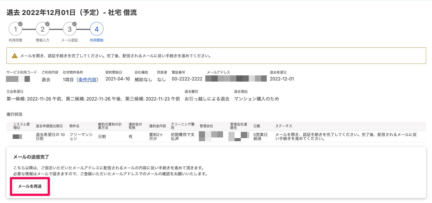
Task: Click the phone number 00-2222-2222
Action: [187, 79]
